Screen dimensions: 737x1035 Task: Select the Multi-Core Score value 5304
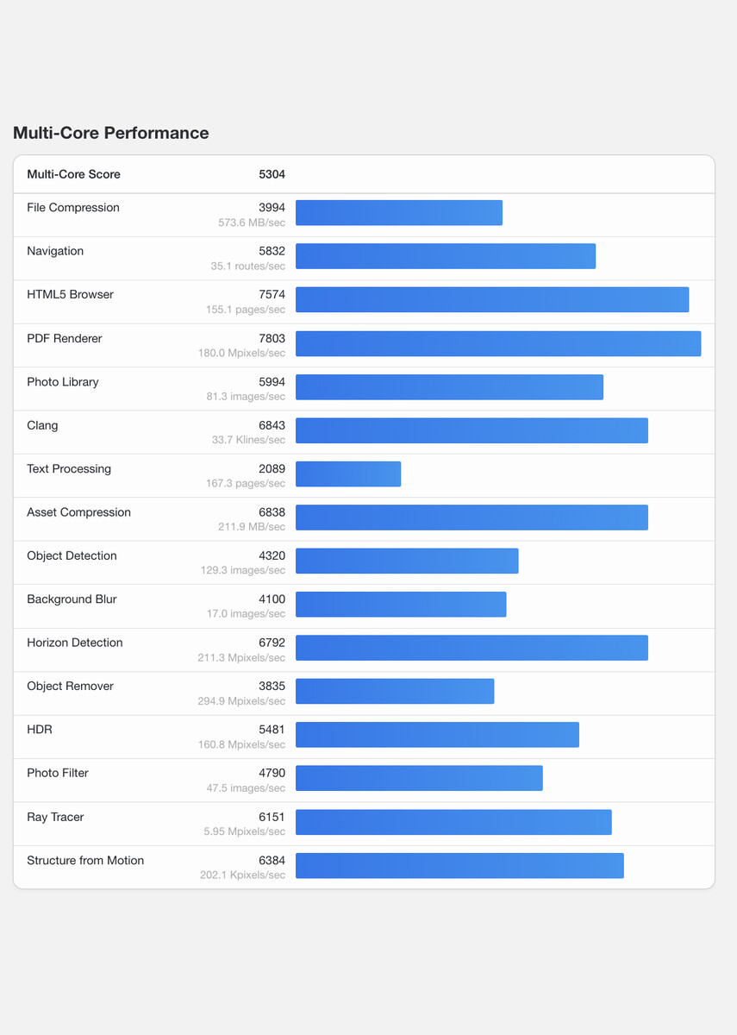[x=272, y=174]
